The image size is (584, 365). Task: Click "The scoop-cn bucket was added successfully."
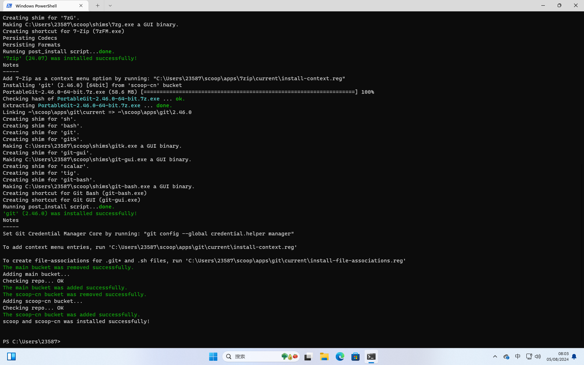(71, 315)
